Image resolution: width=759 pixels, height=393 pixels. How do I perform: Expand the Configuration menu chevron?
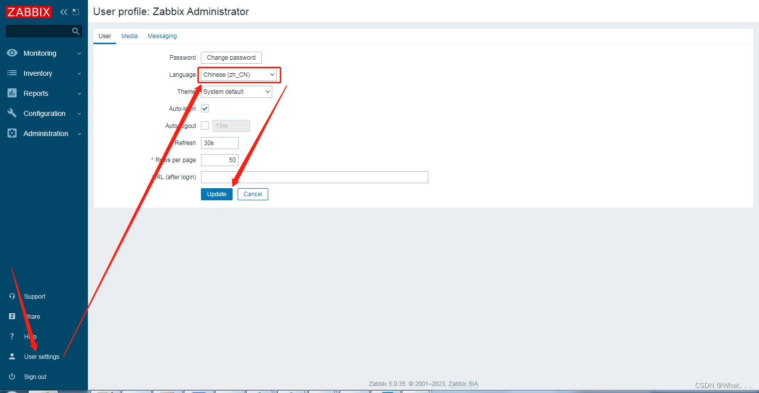click(79, 114)
